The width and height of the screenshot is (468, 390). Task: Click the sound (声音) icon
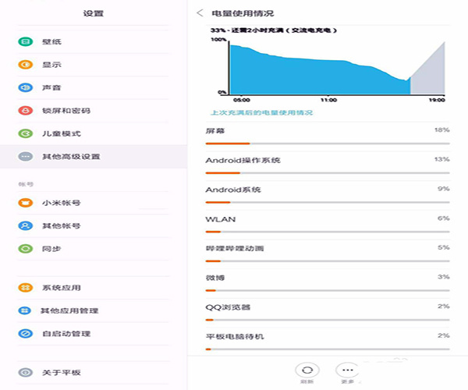pyautogui.click(x=25, y=87)
